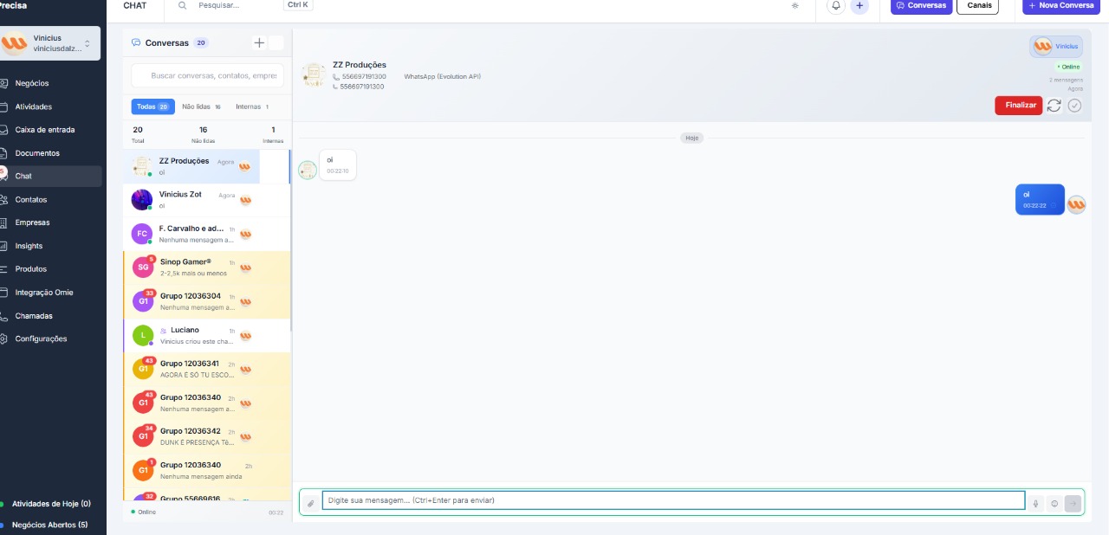Viewport: 1109px width, 535px height.
Task: Start voice recording with microphone icon
Action: (1035, 503)
